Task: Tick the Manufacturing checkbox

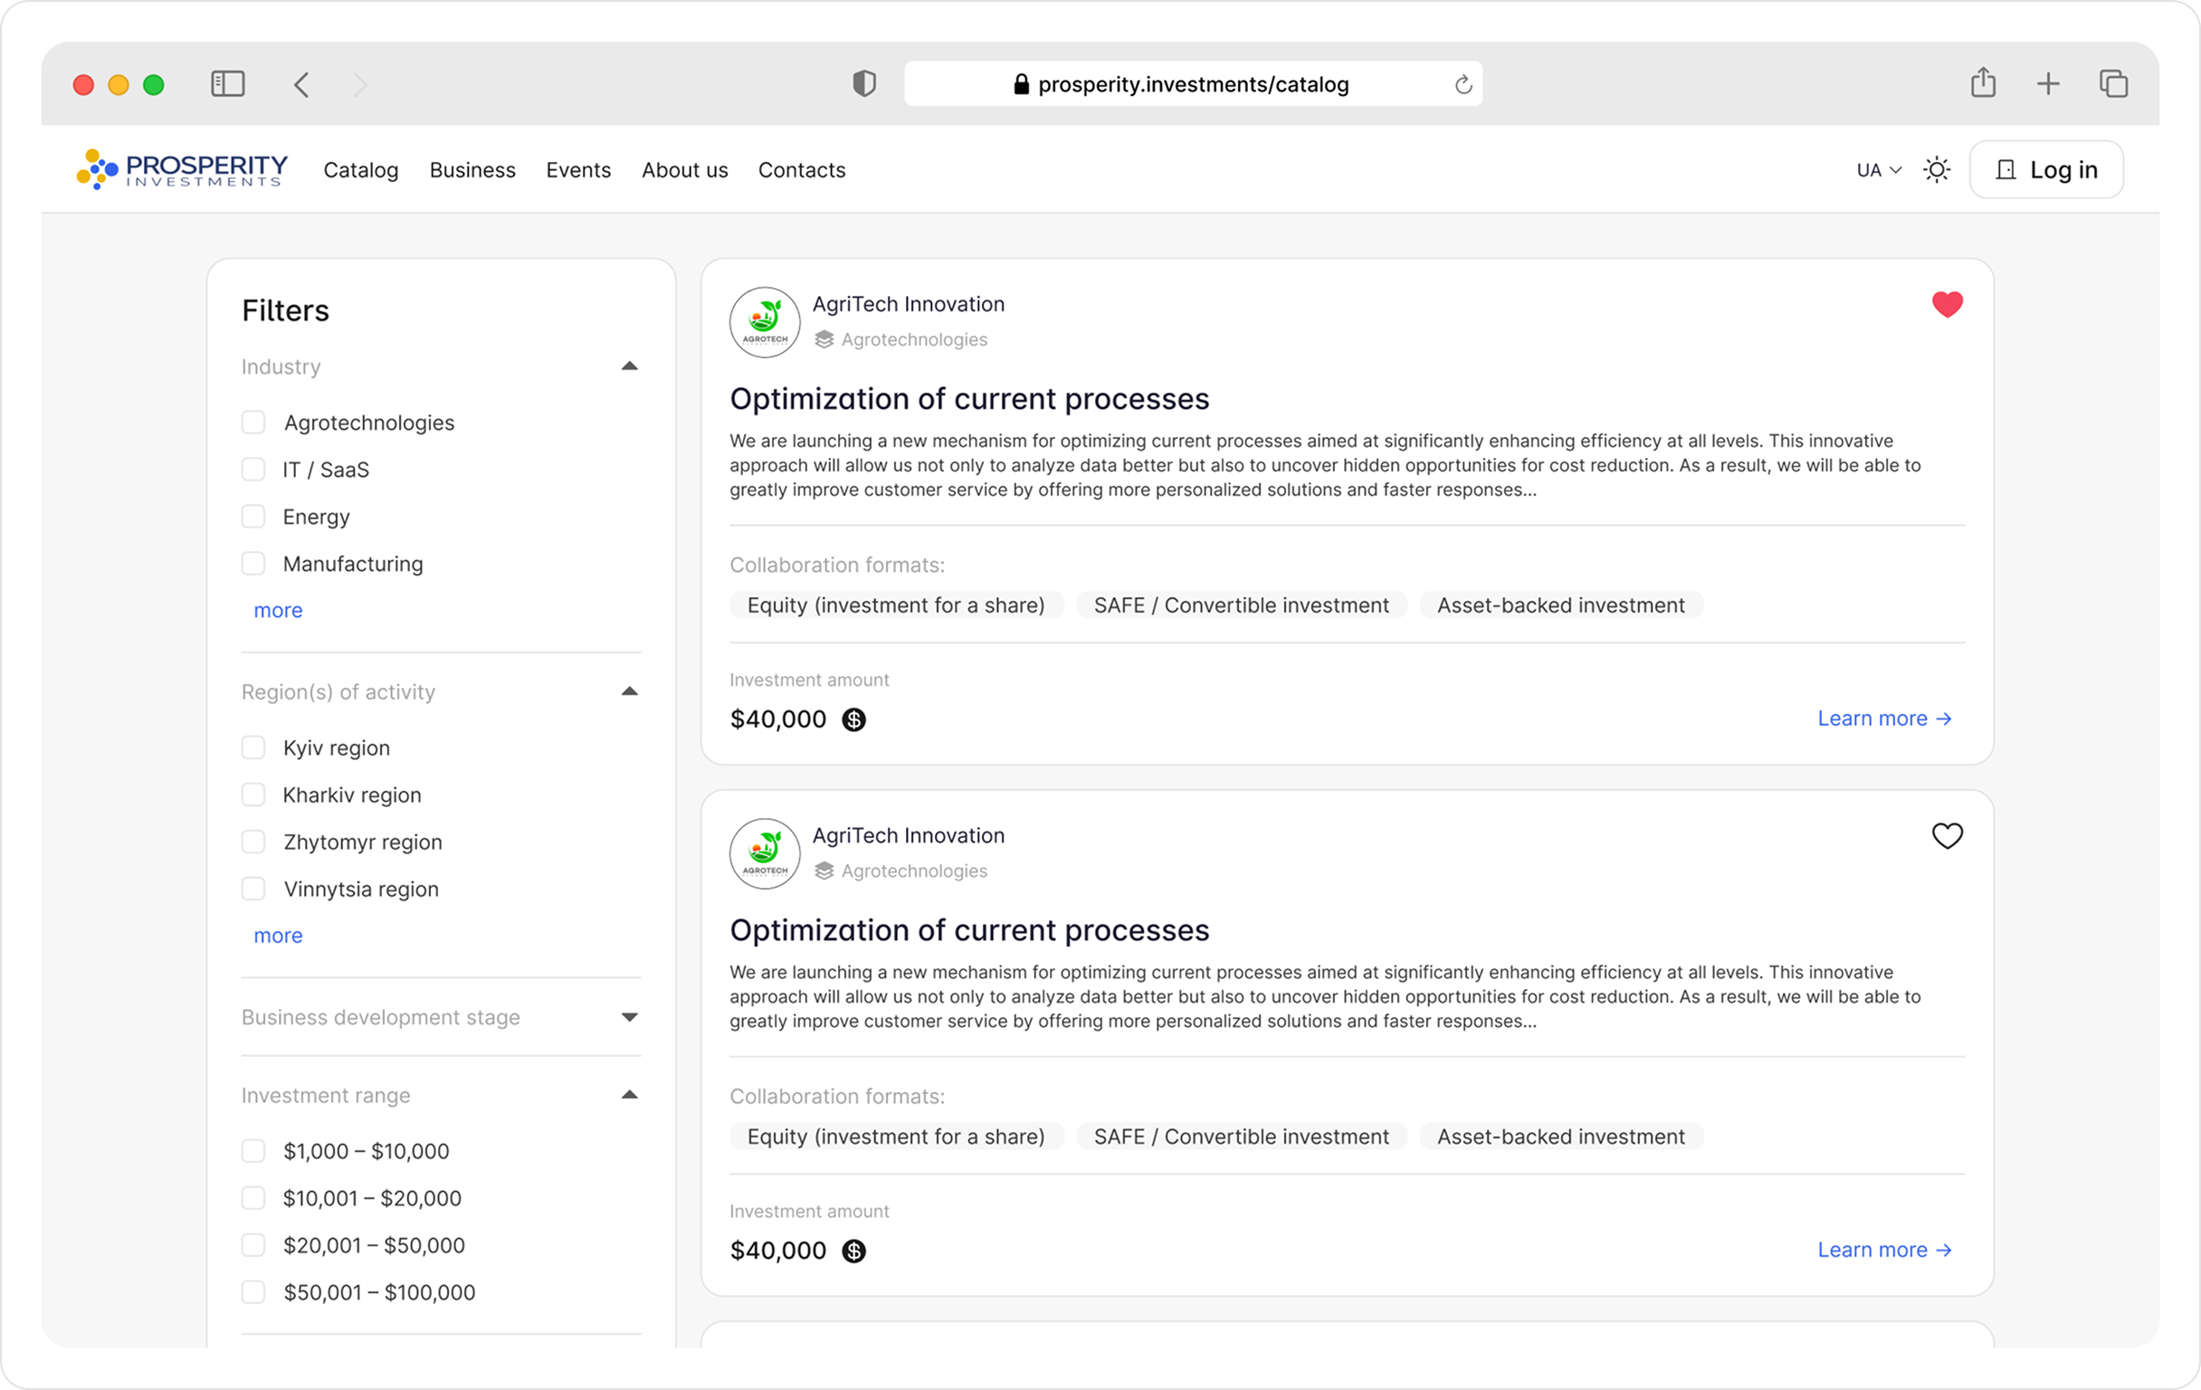Action: (253, 564)
